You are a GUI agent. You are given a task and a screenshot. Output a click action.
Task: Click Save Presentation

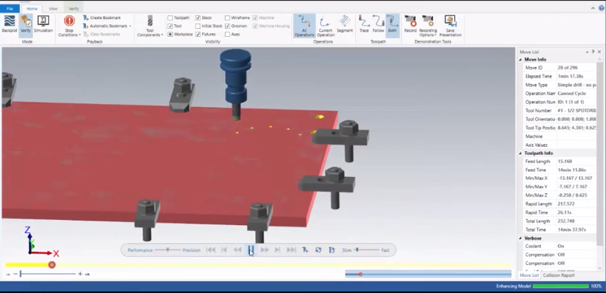point(451,26)
